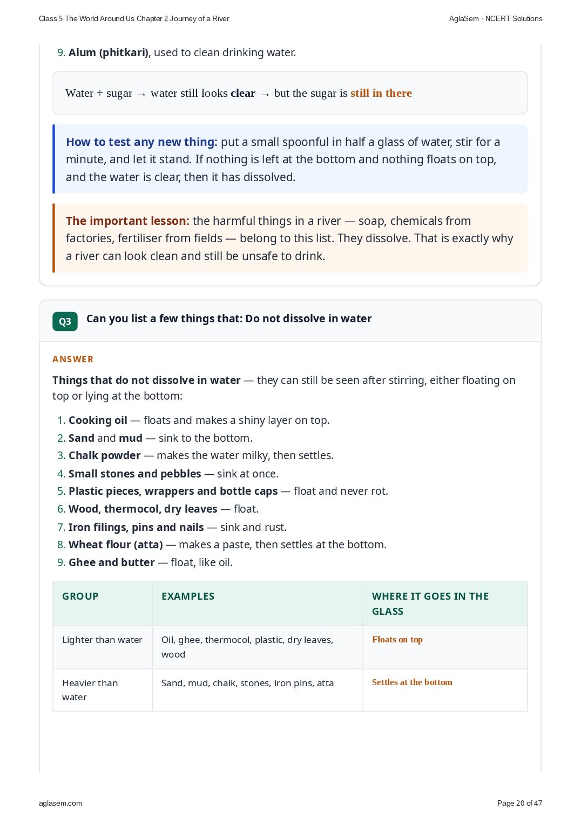Click the Alum (phitkari) list item

click(x=177, y=52)
